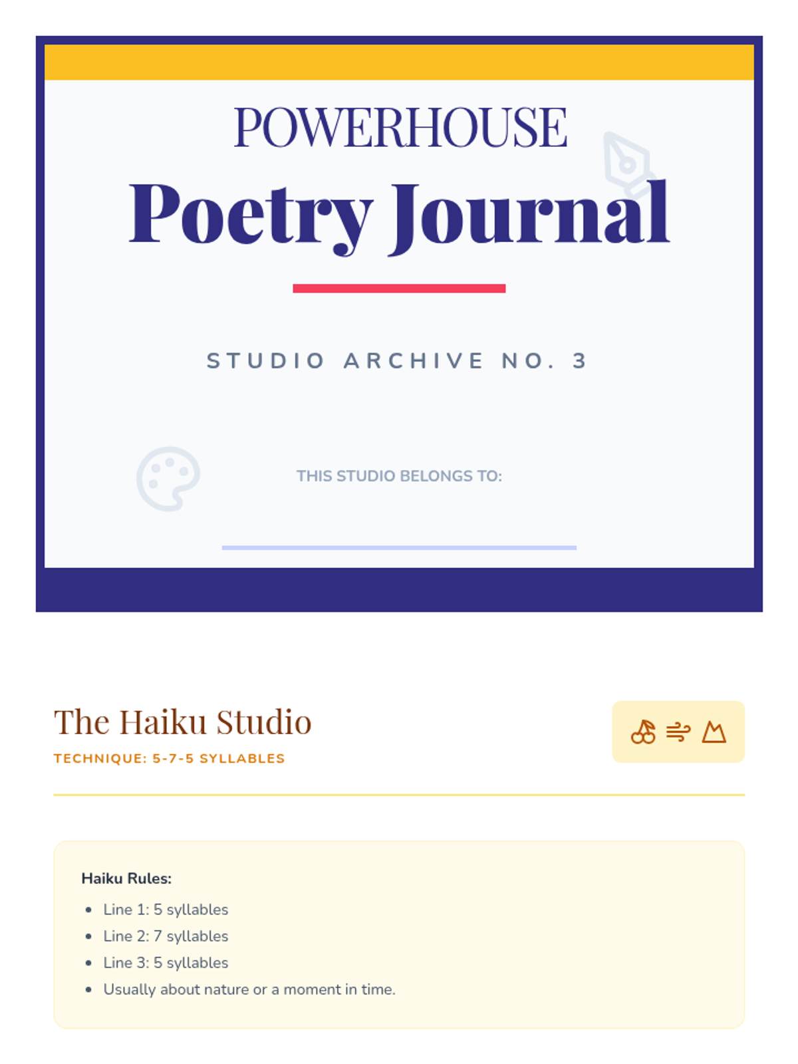Click the navy footer band of the cover
Image resolution: width=798 pixels, height=1064 pixels.
tap(399, 590)
